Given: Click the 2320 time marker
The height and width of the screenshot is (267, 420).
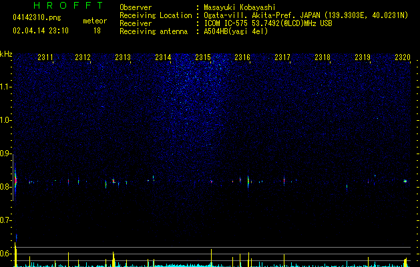Looking at the screenshot, I should tap(403, 57).
